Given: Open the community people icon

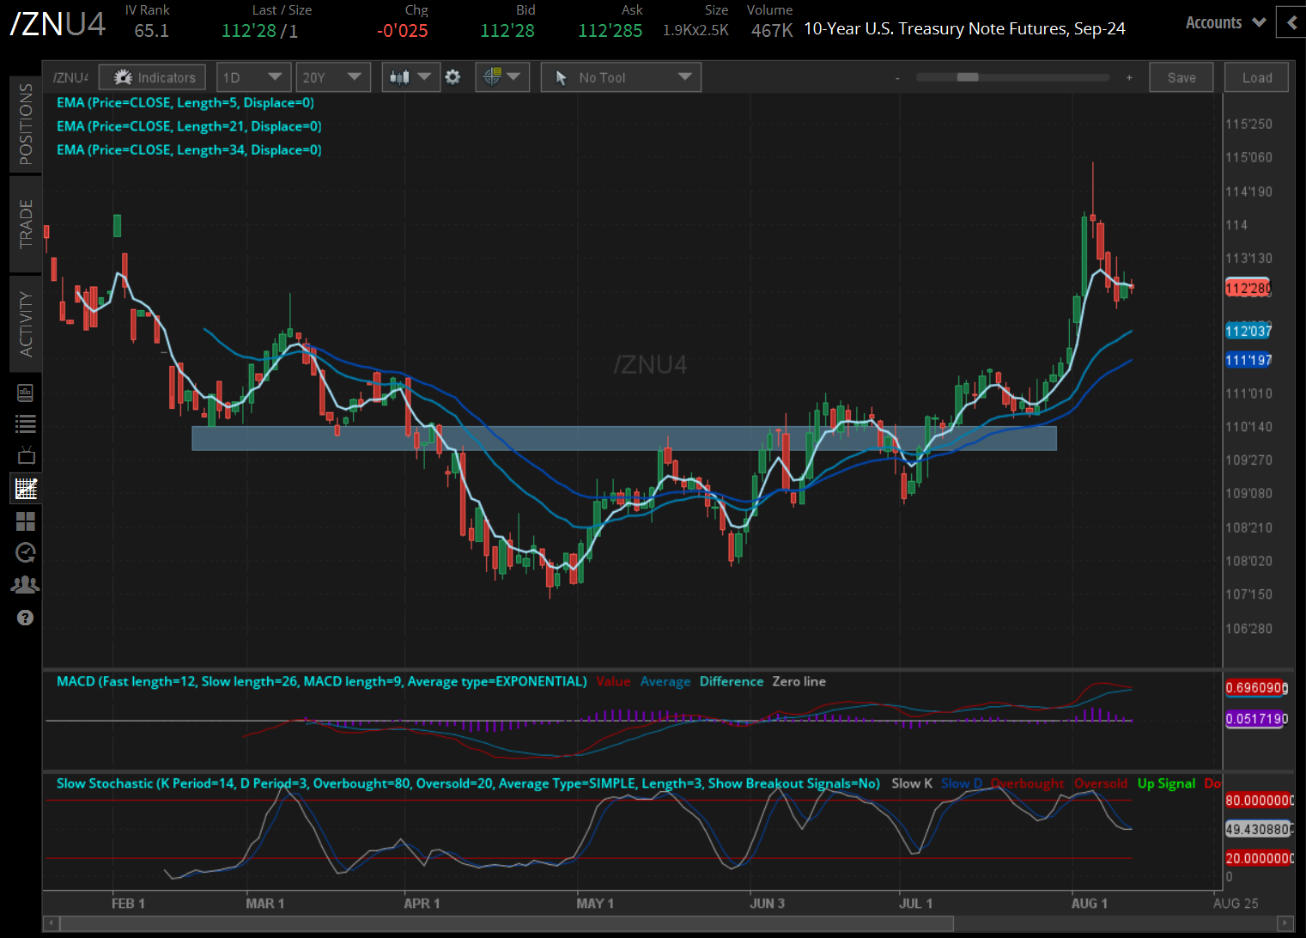Looking at the screenshot, I should 25,584.
